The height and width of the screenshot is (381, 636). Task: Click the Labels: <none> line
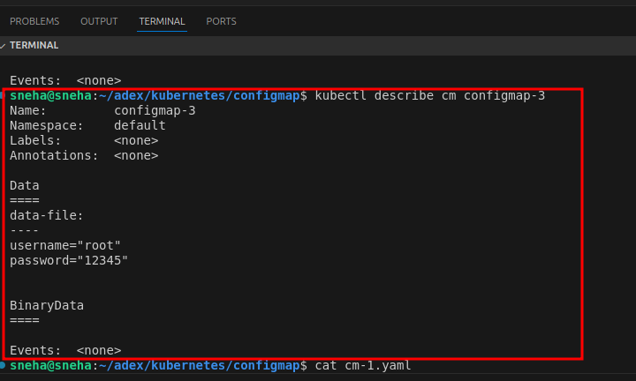84,140
